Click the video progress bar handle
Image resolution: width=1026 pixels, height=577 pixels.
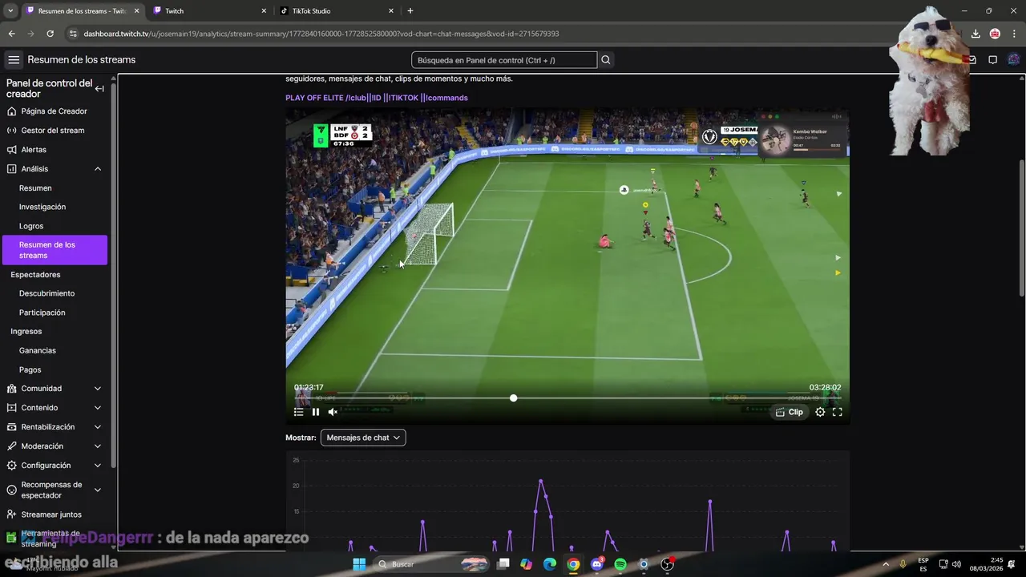click(513, 398)
